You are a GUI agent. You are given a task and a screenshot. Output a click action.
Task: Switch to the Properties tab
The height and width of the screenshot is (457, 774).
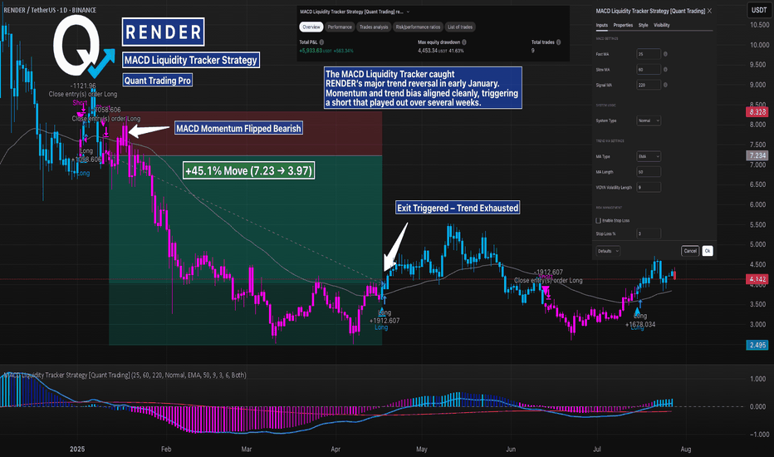pyautogui.click(x=623, y=25)
